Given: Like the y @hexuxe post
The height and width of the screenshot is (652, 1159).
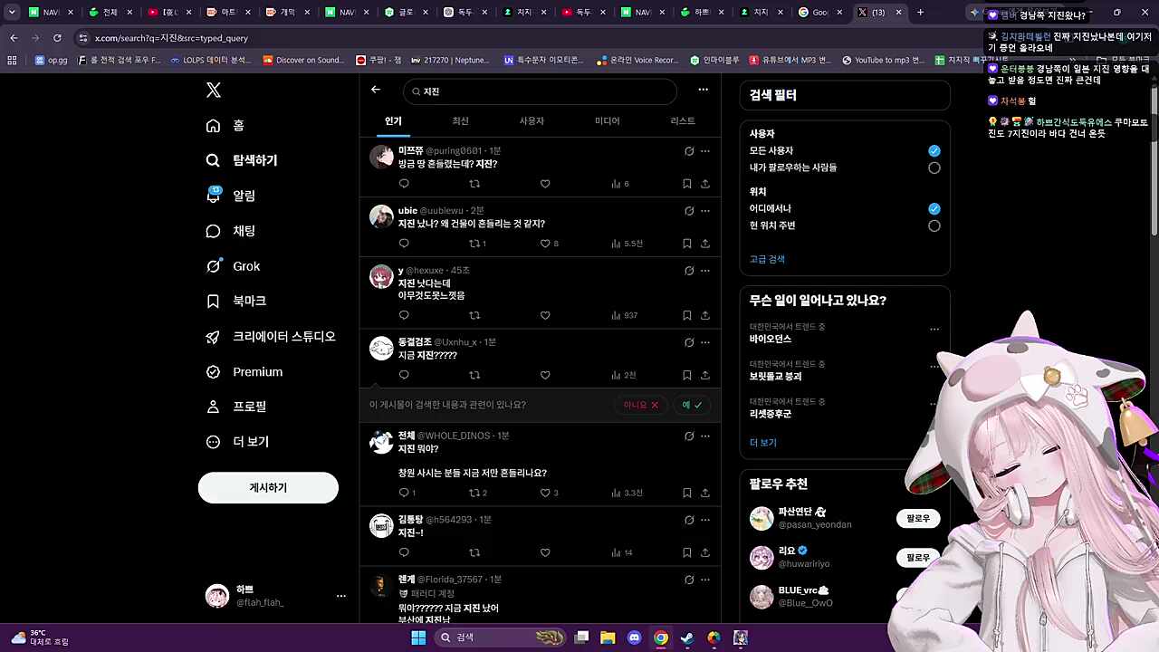Looking at the screenshot, I should (x=545, y=315).
